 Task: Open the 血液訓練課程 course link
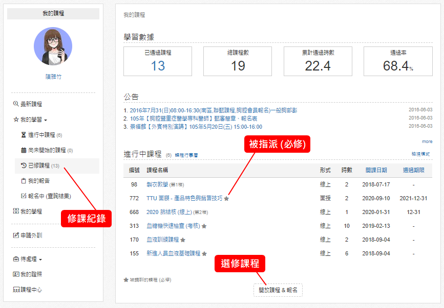(x=162, y=240)
